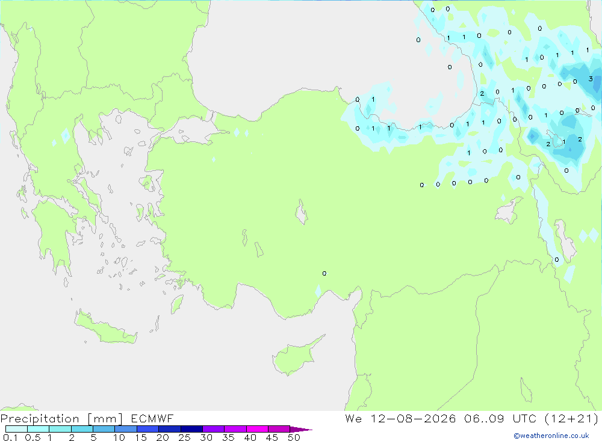Pick the 40–45 mm bright magenta swatch
Screen dimensions: 602x441
(257, 429)
